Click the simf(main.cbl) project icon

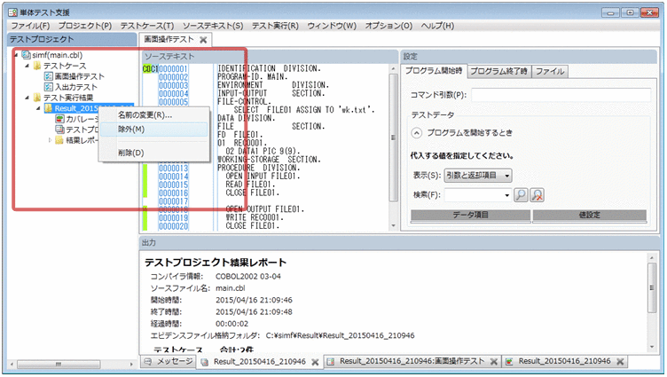pyautogui.click(x=27, y=55)
